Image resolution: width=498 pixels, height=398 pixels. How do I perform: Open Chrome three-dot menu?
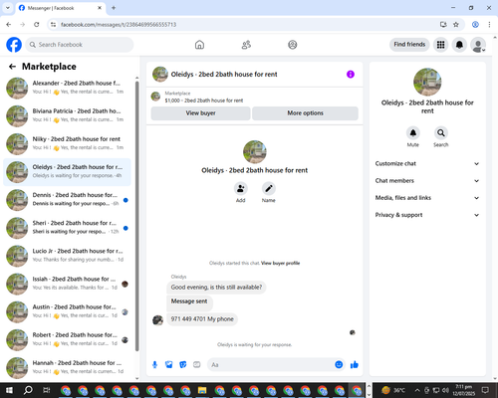point(489,25)
